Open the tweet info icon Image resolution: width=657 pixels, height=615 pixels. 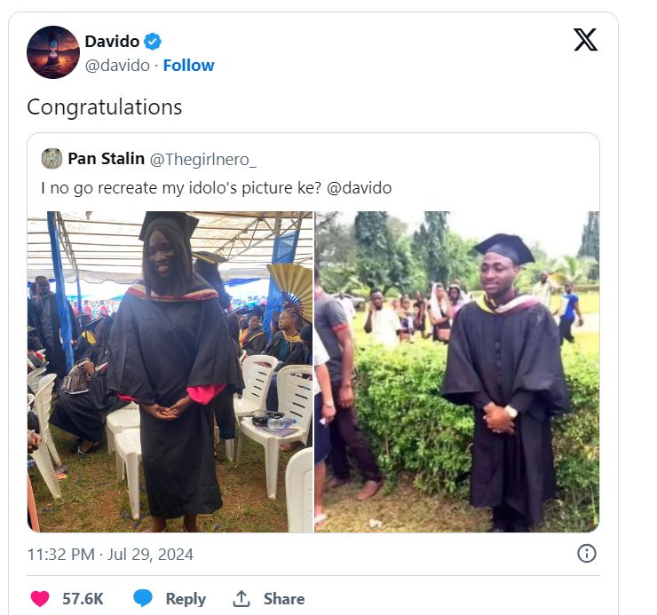tap(587, 554)
